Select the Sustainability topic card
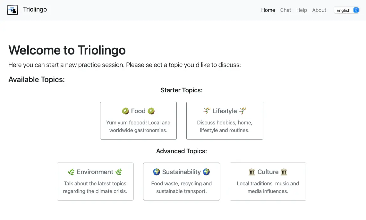The width and height of the screenshot is (366, 220). coord(181,182)
